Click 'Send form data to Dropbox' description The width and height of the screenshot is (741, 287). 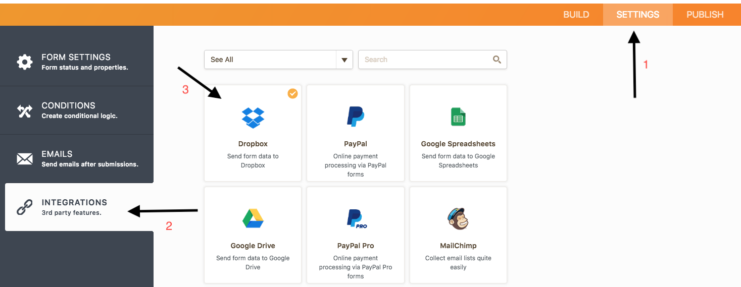click(253, 161)
